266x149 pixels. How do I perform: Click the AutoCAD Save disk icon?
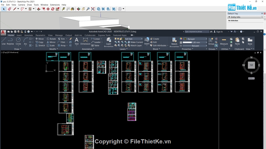(x=15, y=32)
